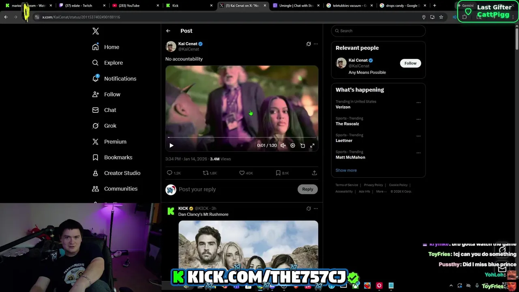Expand the More footer menu
This screenshot has height=292, width=519.
click(x=381, y=191)
